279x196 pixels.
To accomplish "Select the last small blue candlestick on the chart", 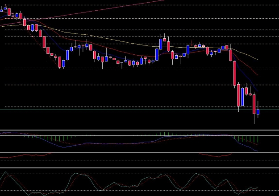I will click(258, 112).
